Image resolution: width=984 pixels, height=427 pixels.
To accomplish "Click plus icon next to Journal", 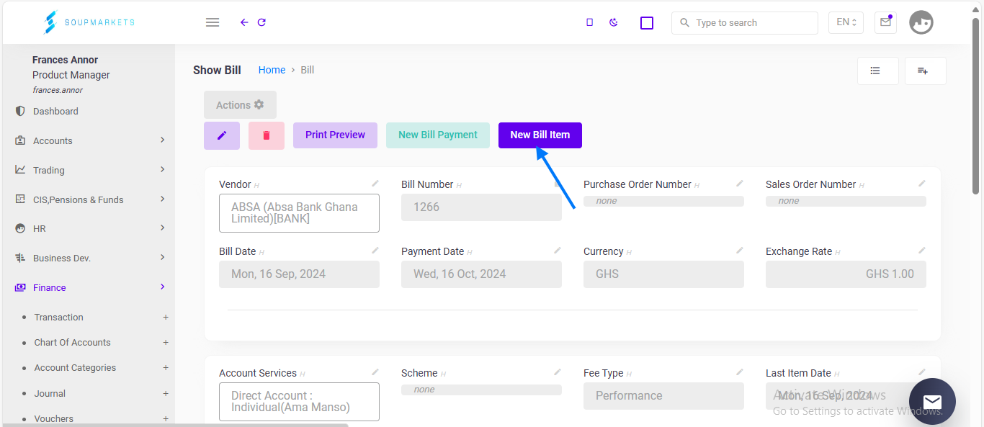I will pyautogui.click(x=166, y=393).
